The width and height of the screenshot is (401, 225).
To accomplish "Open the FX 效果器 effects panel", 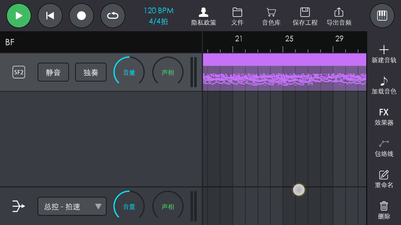I will tap(384, 117).
